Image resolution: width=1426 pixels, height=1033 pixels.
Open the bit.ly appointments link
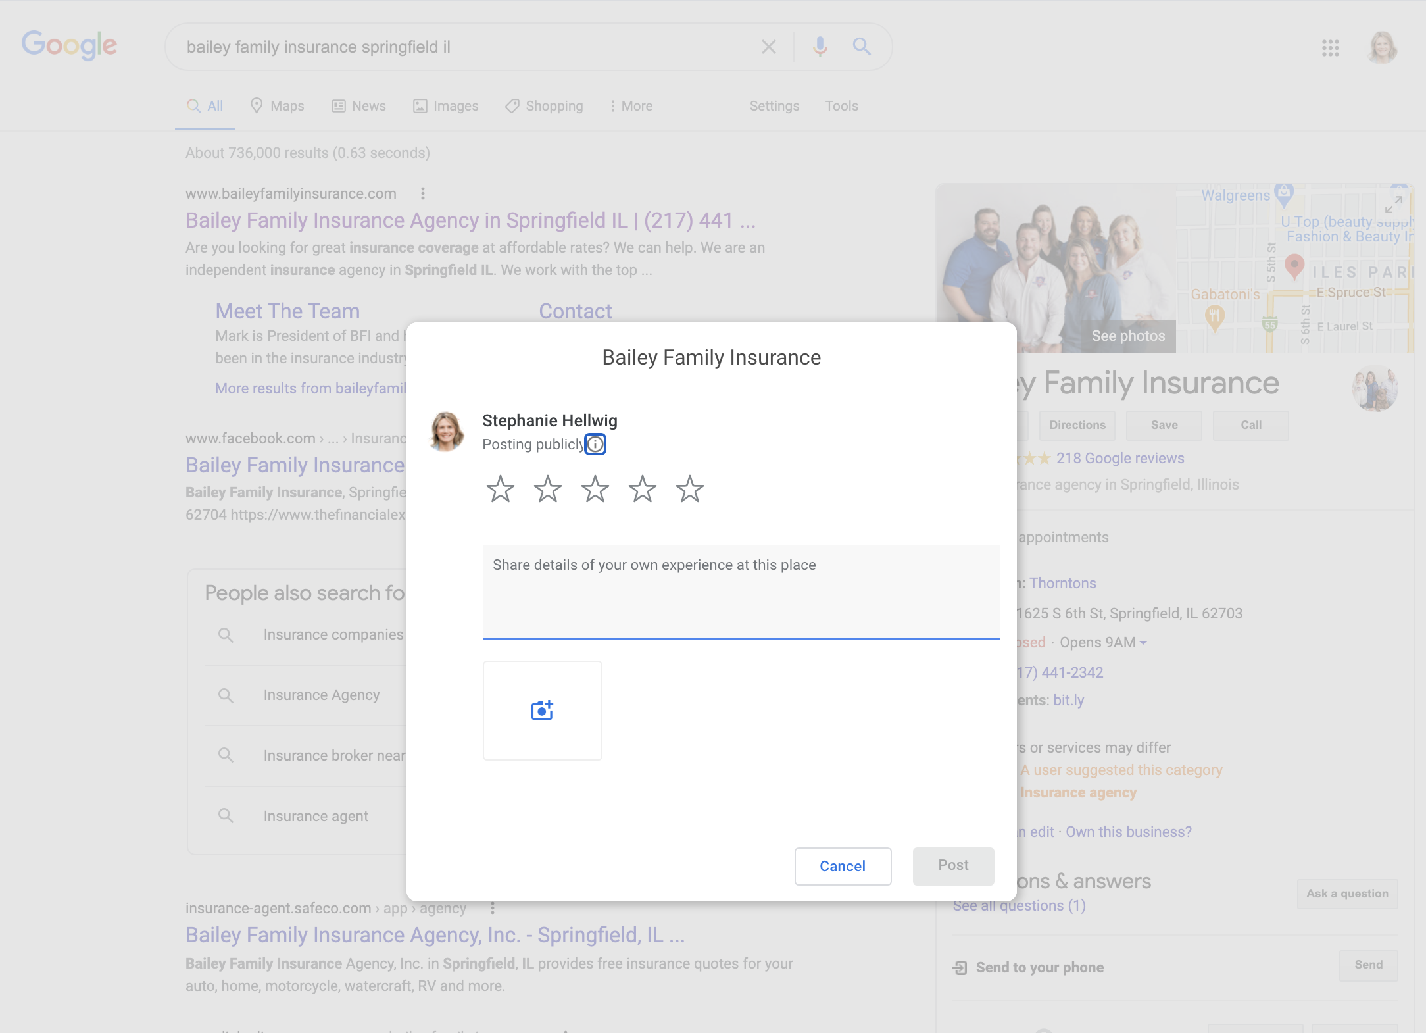click(x=1069, y=700)
